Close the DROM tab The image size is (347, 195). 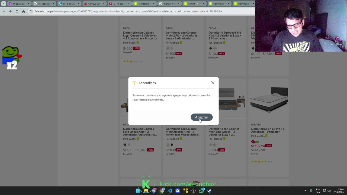pyautogui.click(x=204, y=4)
